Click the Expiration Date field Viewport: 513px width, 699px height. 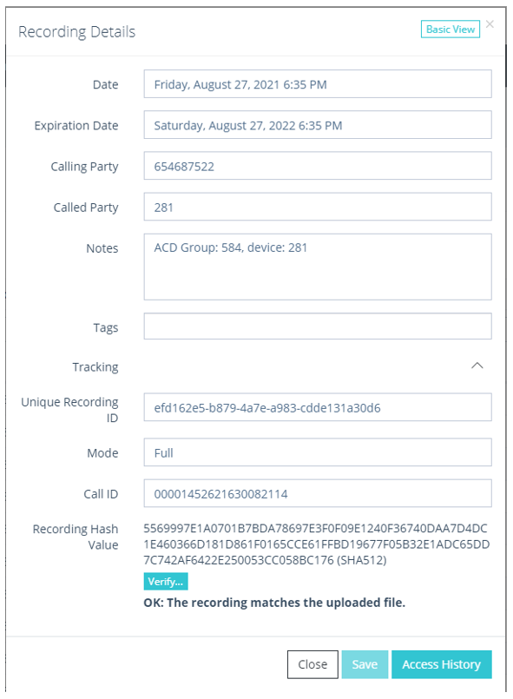click(318, 125)
